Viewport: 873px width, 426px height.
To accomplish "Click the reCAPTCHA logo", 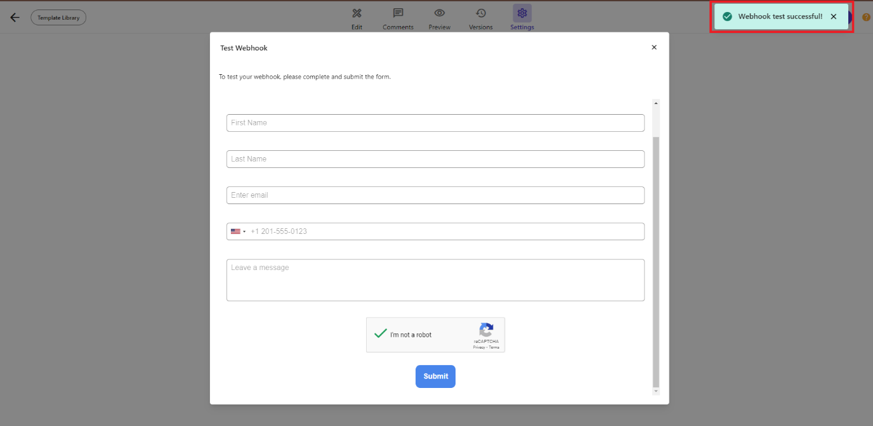I will 486,330.
